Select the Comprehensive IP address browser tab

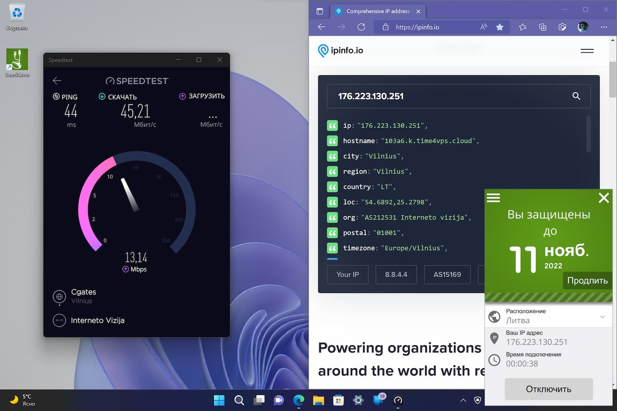tap(378, 11)
